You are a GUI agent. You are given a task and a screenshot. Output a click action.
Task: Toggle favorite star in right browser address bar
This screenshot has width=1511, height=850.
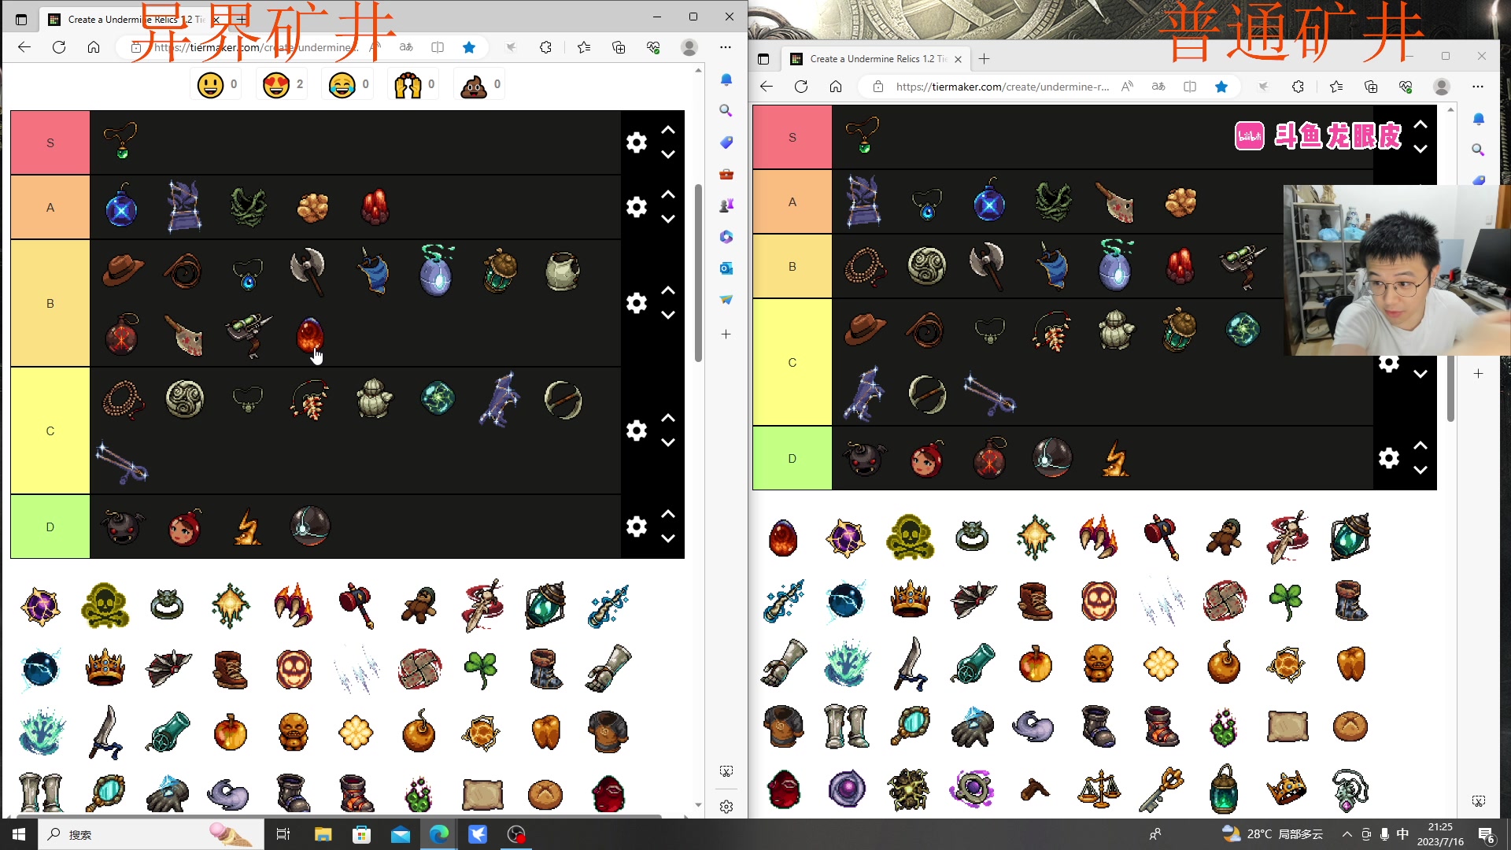(x=1221, y=87)
